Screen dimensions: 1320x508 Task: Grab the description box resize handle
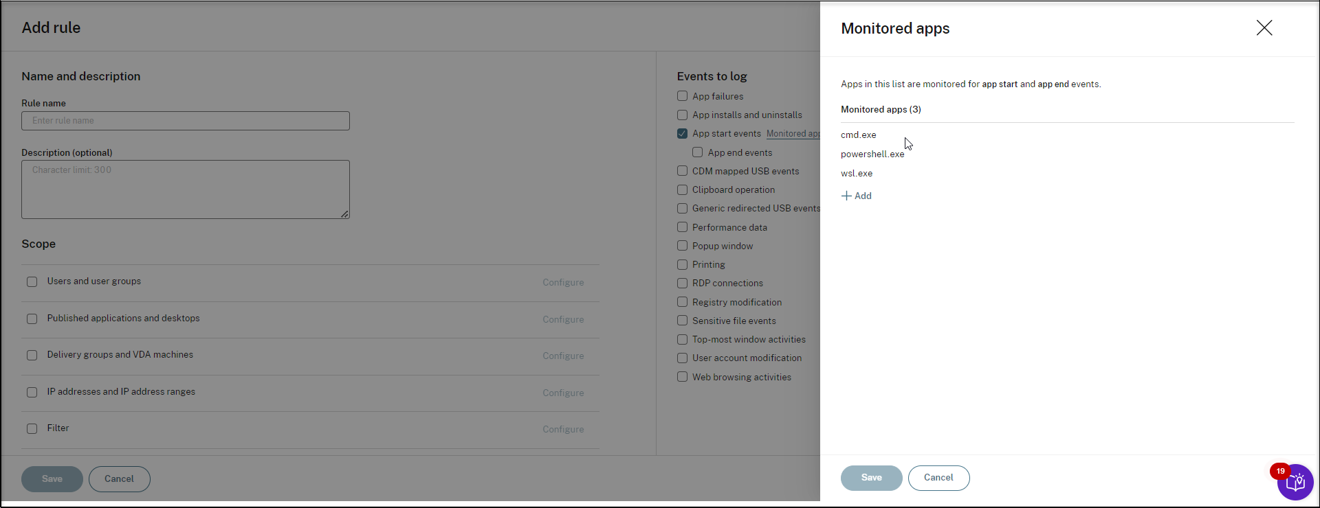click(345, 214)
